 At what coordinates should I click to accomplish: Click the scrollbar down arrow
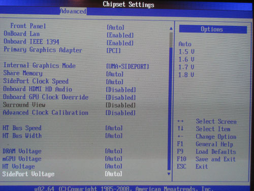[x=169, y=174]
